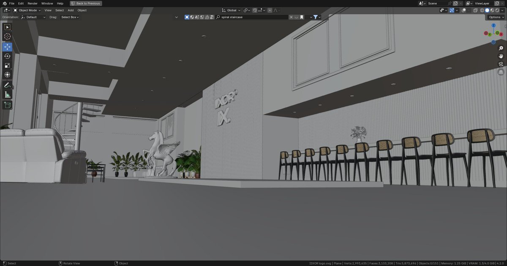Activate the Add Cube tool
The image size is (507, 266).
pyautogui.click(x=7, y=105)
